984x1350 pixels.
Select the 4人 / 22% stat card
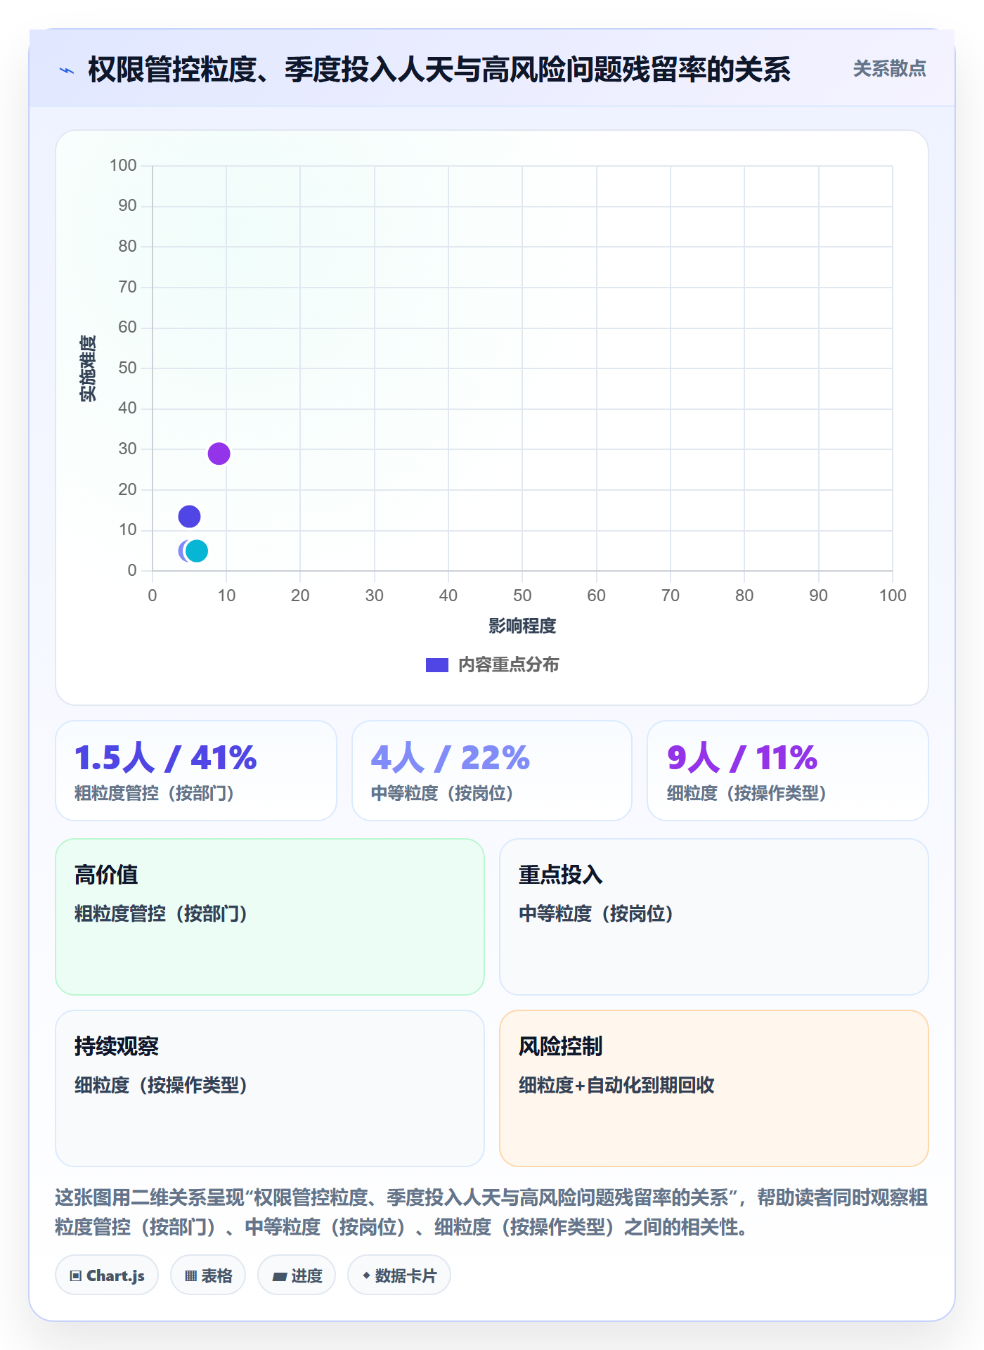pyautogui.click(x=492, y=771)
